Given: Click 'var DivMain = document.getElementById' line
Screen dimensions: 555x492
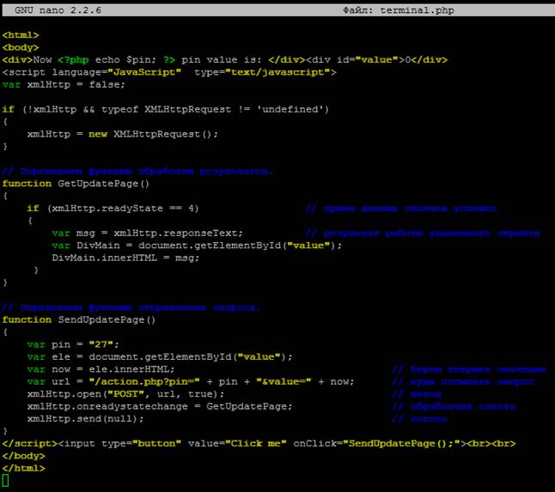Looking at the screenshot, I should tap(197, 246).
